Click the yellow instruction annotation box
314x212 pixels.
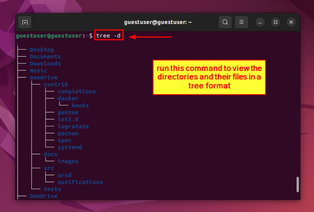(x=209, y=77)
